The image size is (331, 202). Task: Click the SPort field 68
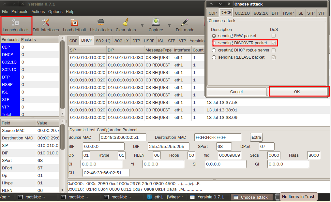tap(224, 146)
